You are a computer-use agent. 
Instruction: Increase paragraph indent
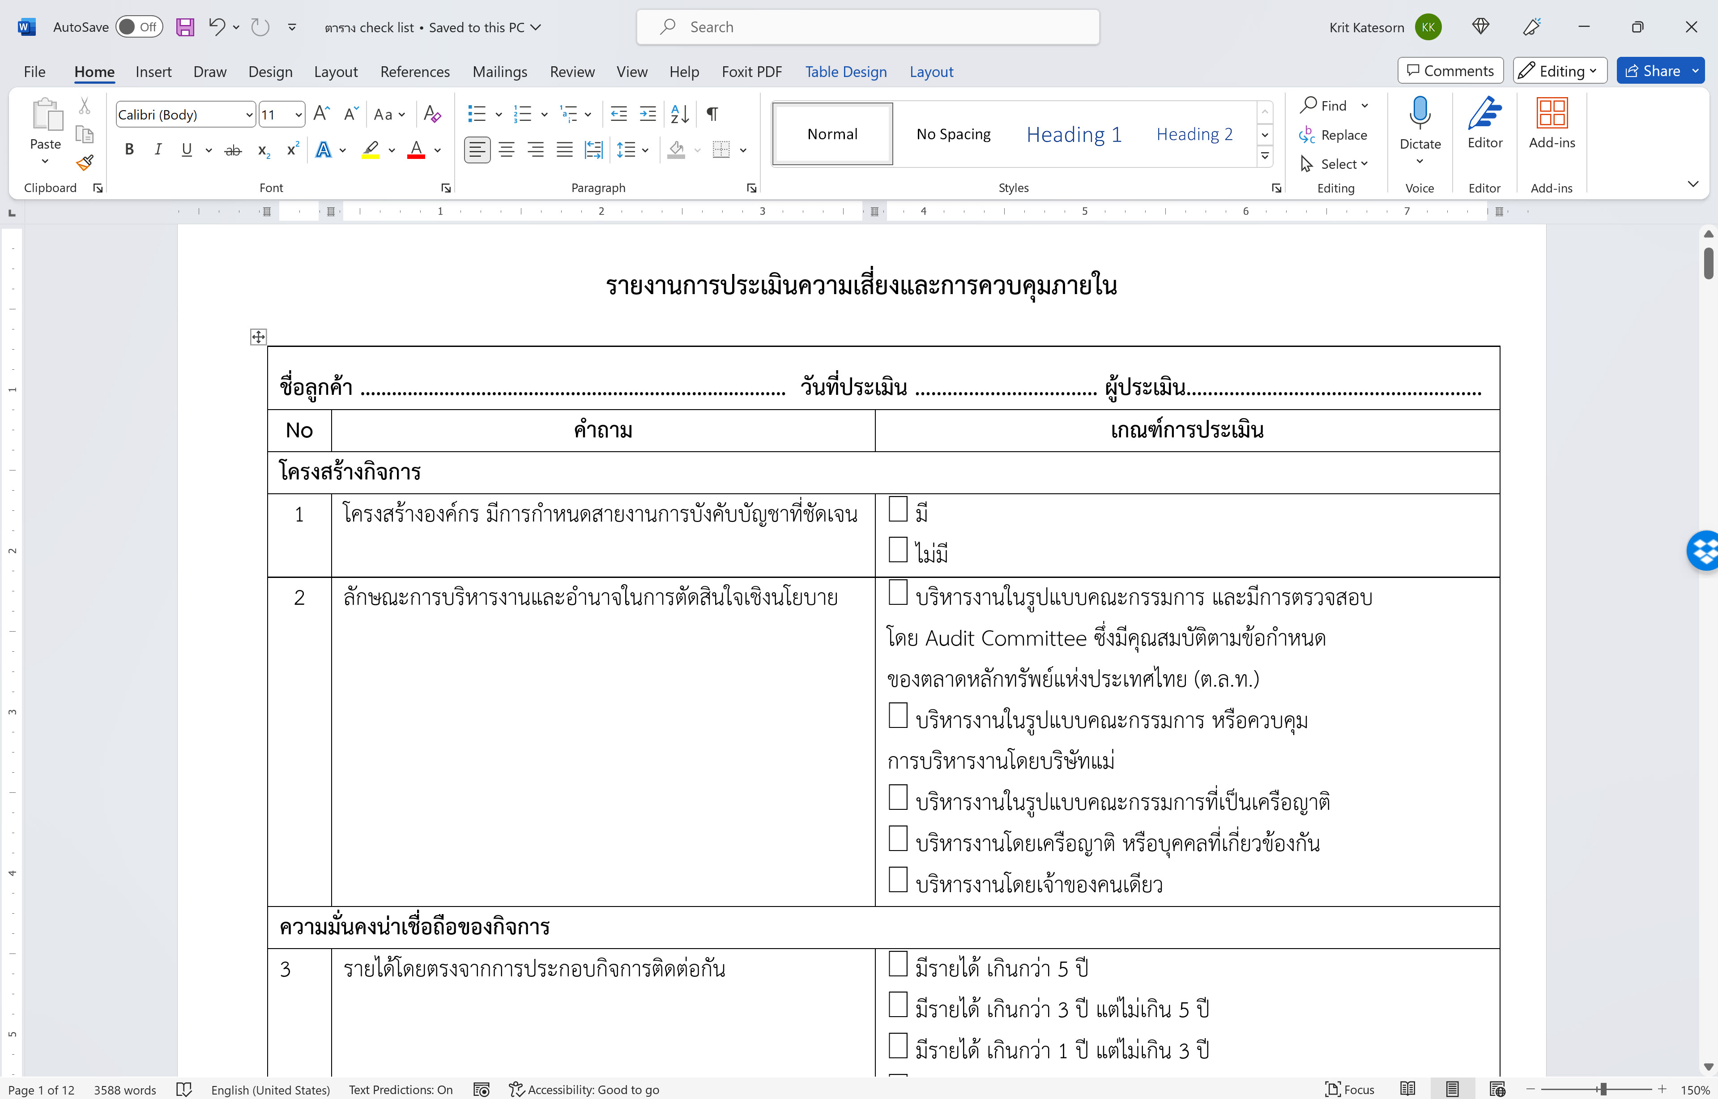[x=648, y=113]
